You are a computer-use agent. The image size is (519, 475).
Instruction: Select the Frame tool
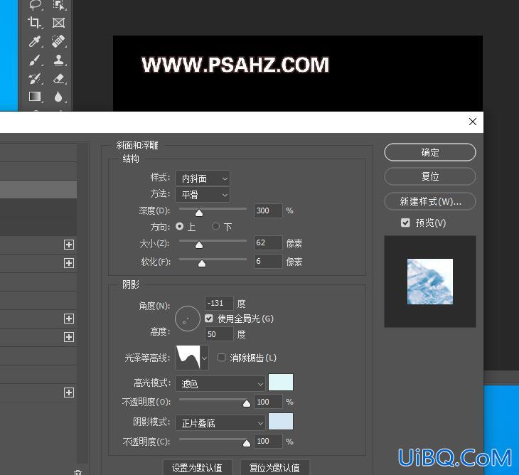(x=58, y=23)
